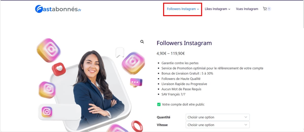304x132 pixels.
Task: Click the chat bubble icon in image
Action: (x=136, y=82)
